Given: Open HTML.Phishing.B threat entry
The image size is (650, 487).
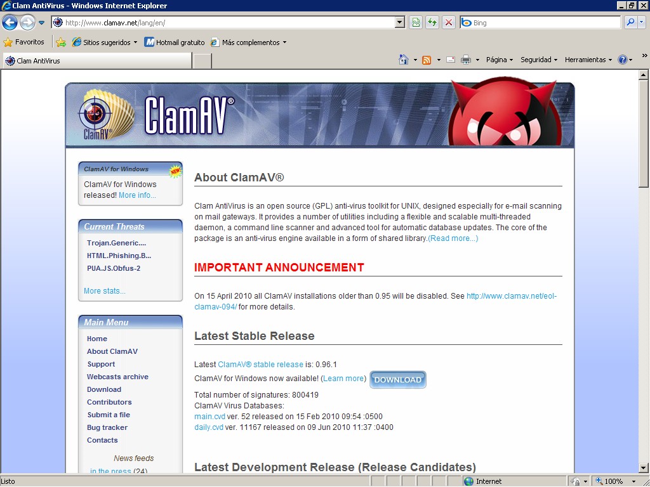Looking at the screenshot, I should [x=119, y=256].
